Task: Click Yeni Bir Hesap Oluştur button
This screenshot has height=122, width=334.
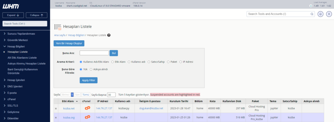Action: [69, 43]
